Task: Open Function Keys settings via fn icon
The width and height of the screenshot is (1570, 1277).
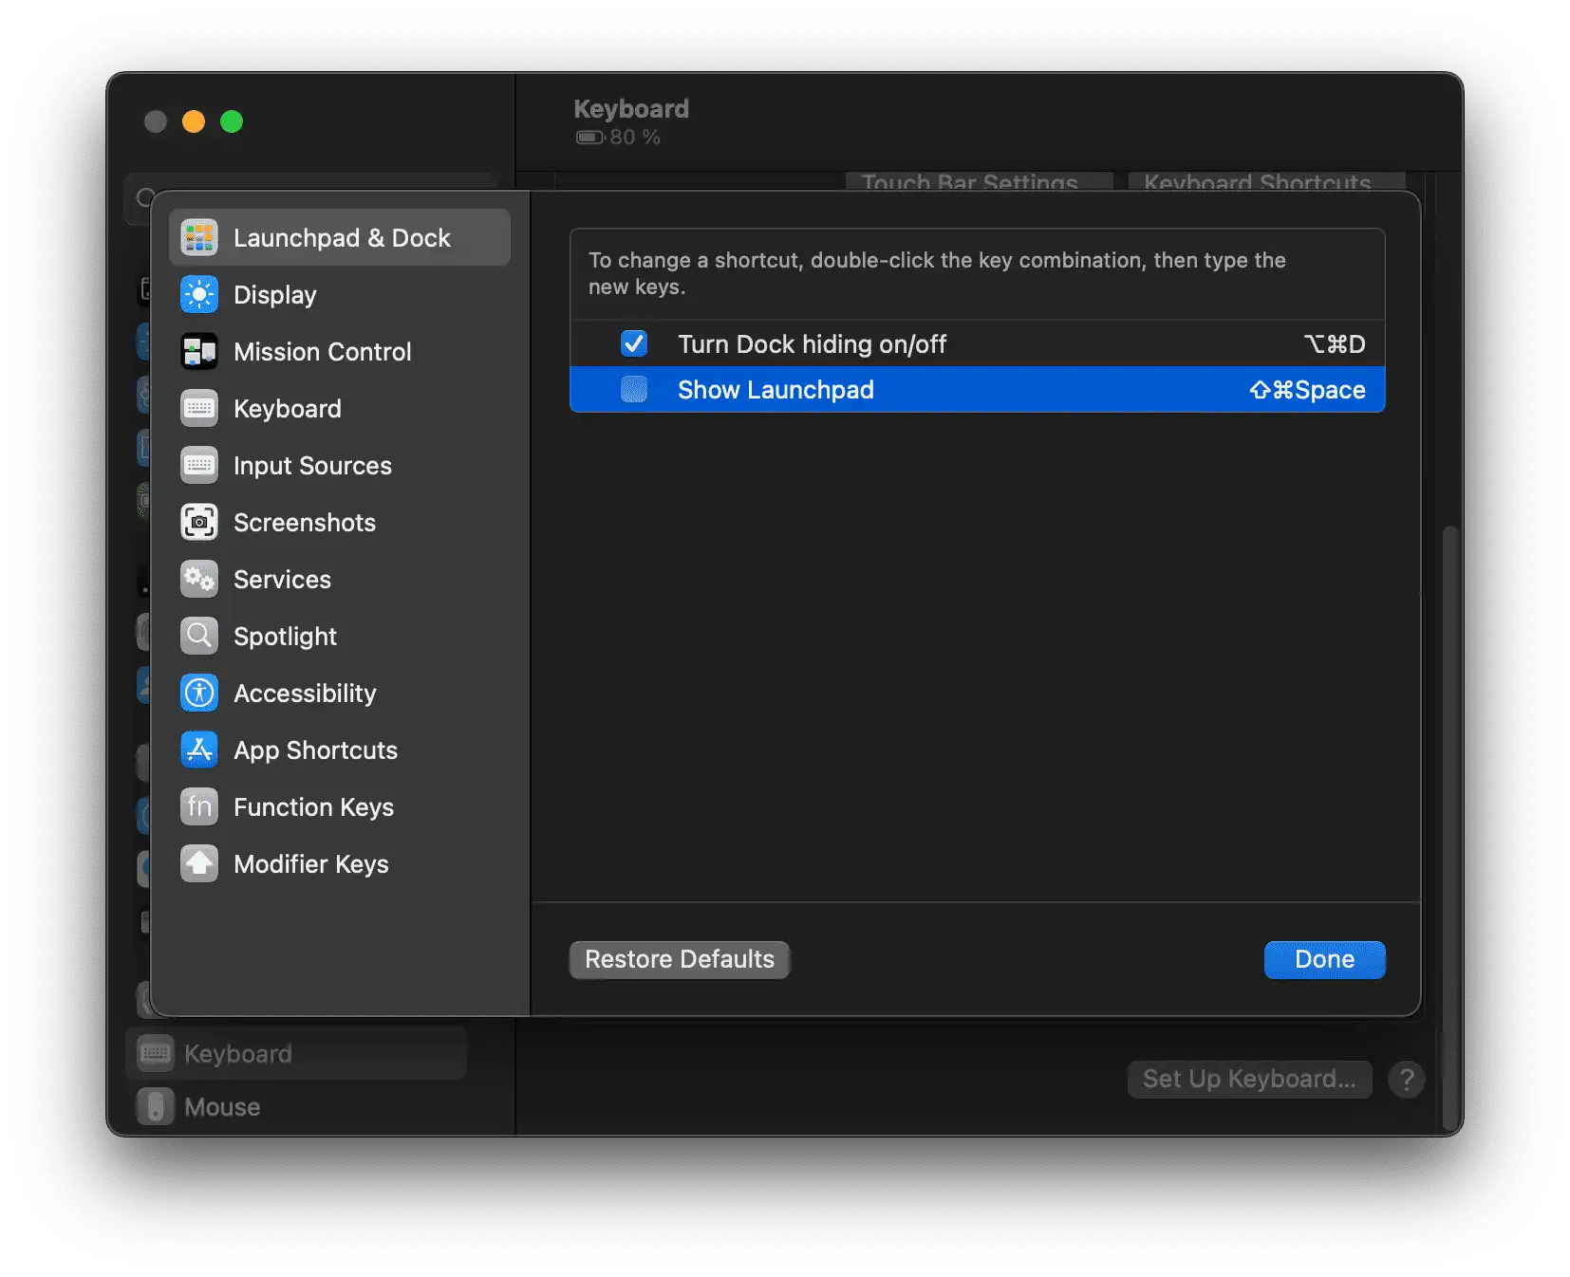Action: (199, 806)
